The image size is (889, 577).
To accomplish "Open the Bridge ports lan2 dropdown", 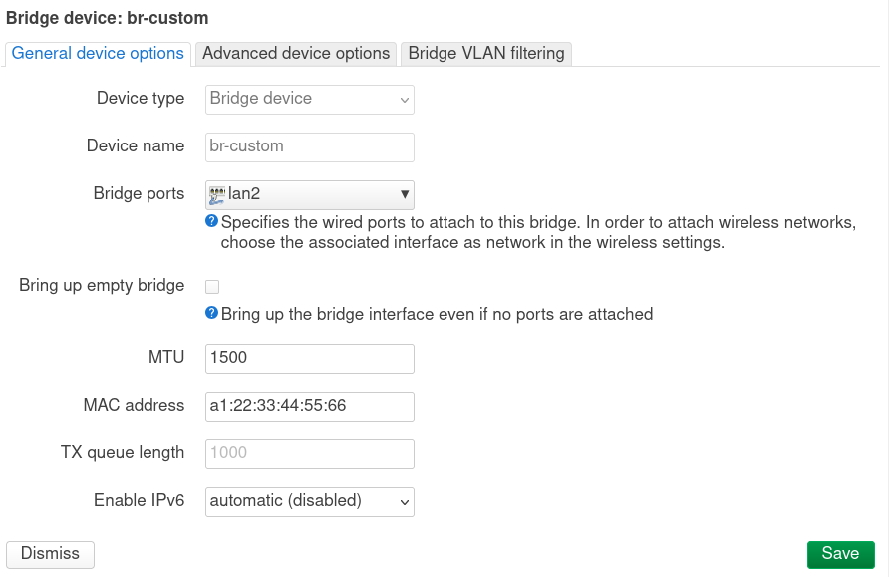I will click(310, 195).
